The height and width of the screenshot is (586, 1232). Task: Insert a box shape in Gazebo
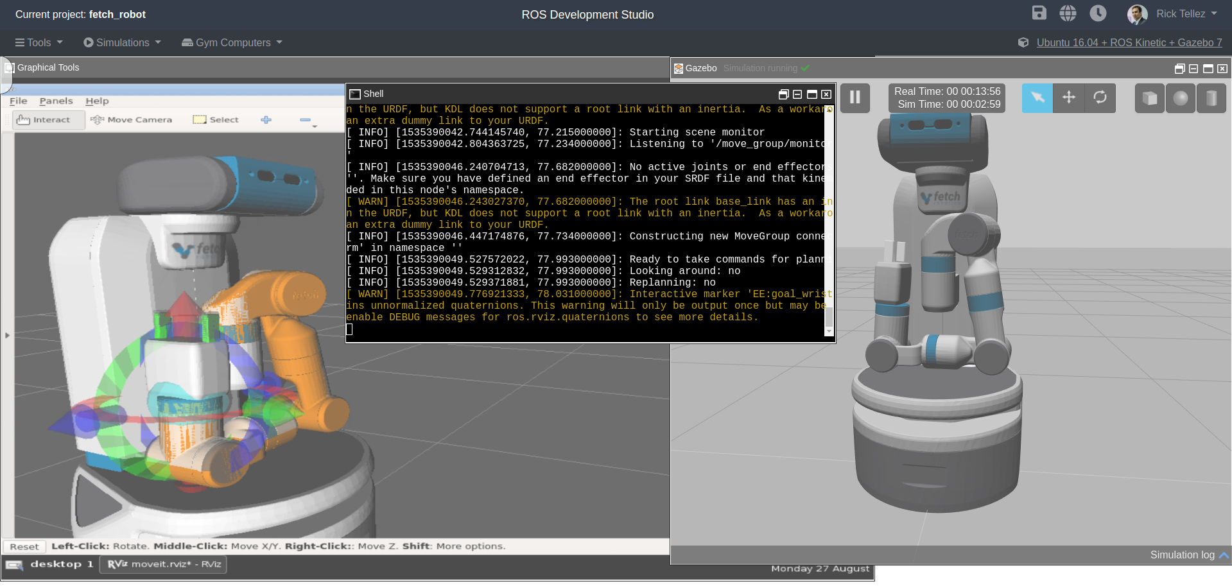(x=1150, y=98)
